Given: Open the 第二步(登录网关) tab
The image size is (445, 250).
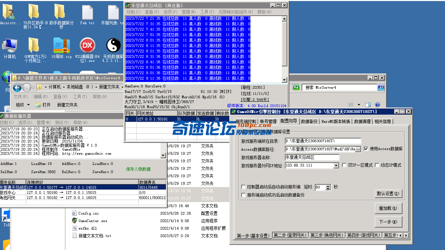Looking at the screenshot, I should 290,235.
